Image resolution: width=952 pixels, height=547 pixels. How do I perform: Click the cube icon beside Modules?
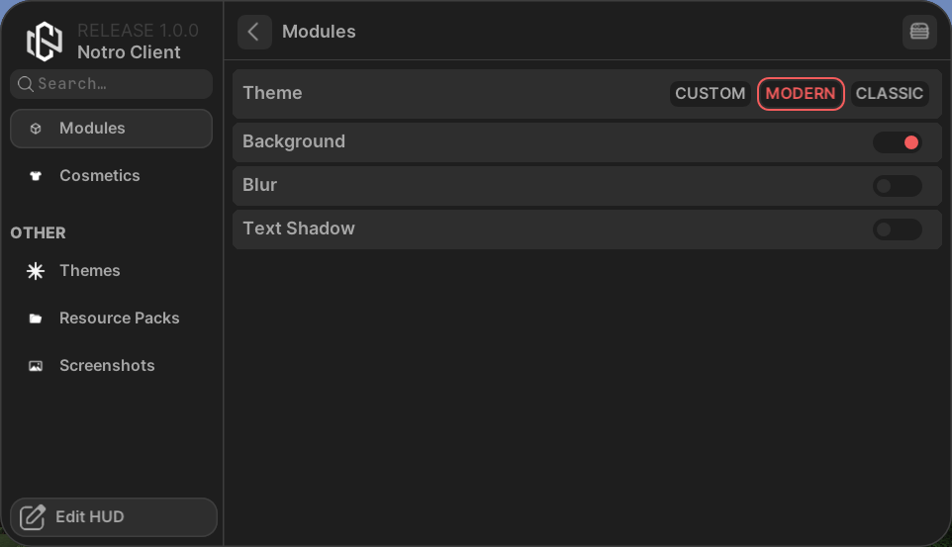coord(36,129)
